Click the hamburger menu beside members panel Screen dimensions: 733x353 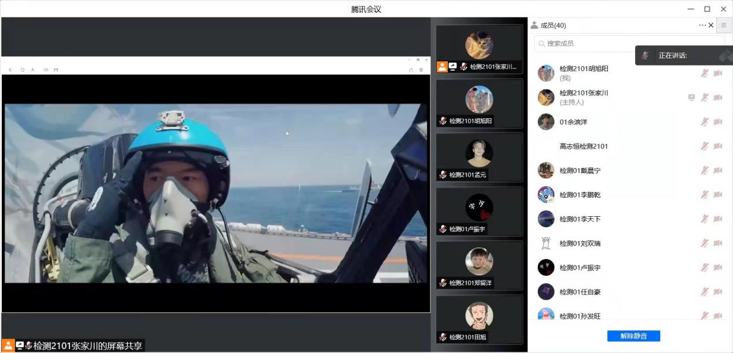[723, 26]
